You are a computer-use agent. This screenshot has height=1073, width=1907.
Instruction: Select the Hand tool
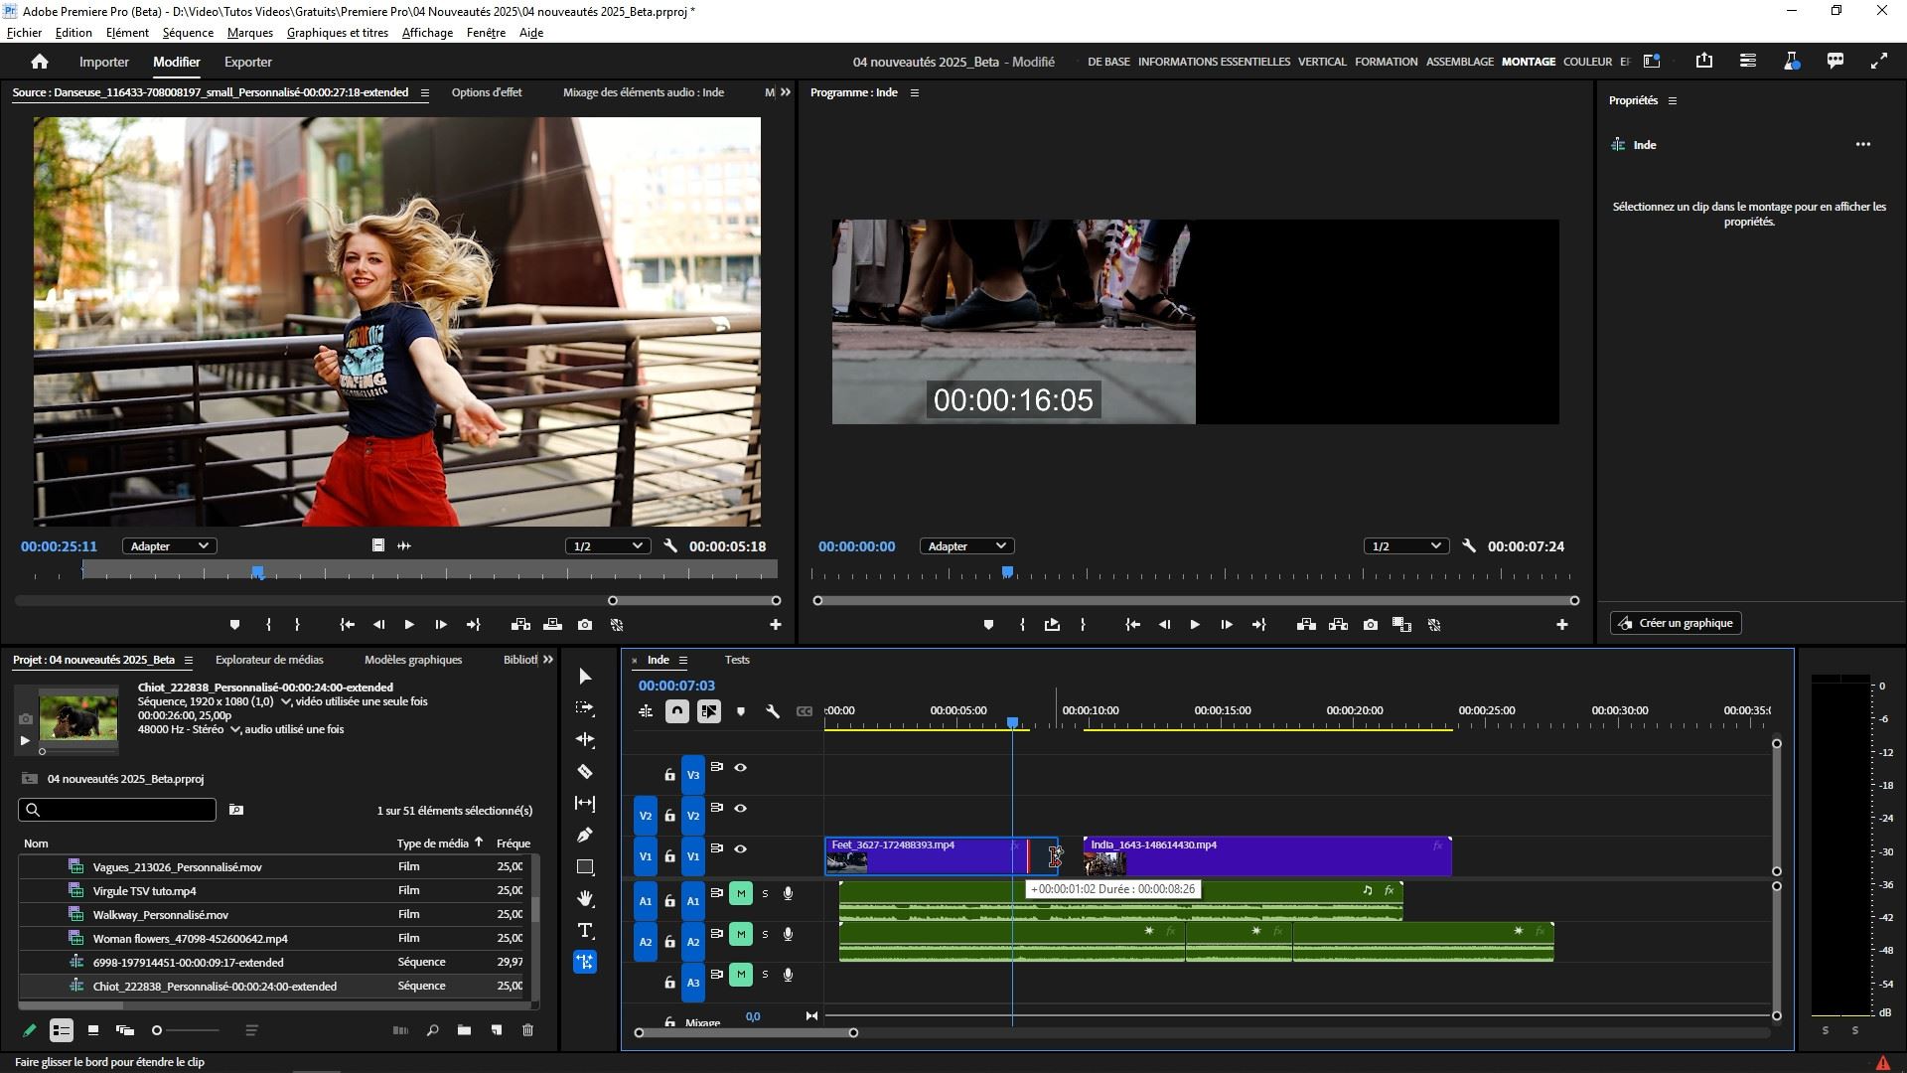(x=585, y=899)
